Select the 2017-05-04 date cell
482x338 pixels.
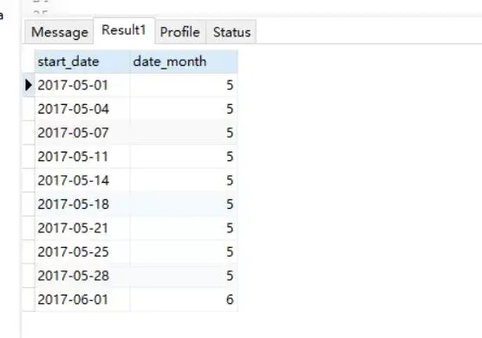(82, 109)
